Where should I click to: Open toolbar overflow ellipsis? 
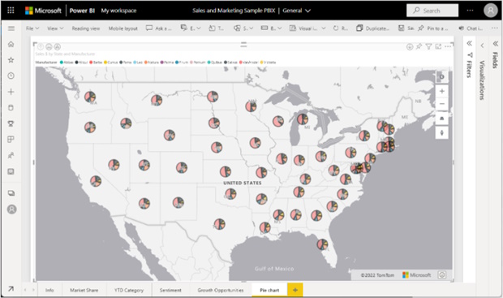(494, 28)
